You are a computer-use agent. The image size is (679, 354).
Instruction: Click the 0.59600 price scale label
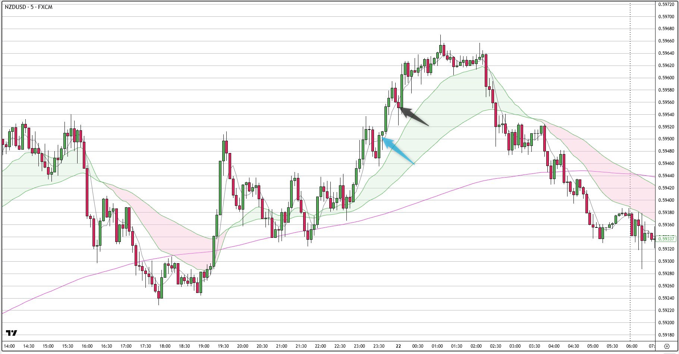coord(666,78)
